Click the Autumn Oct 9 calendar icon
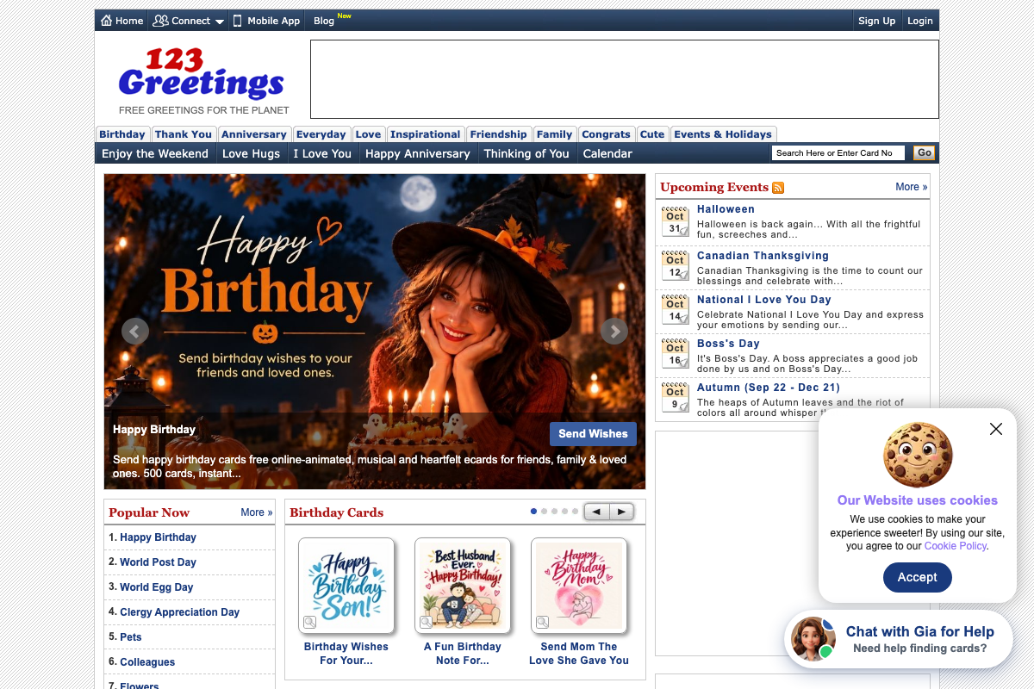Image resolution: width=1034 pixels, height=689 pixels. [675, 398]
